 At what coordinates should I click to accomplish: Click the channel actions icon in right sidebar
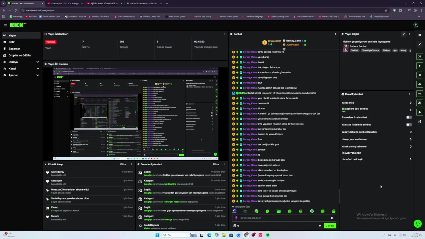[420, 103]
